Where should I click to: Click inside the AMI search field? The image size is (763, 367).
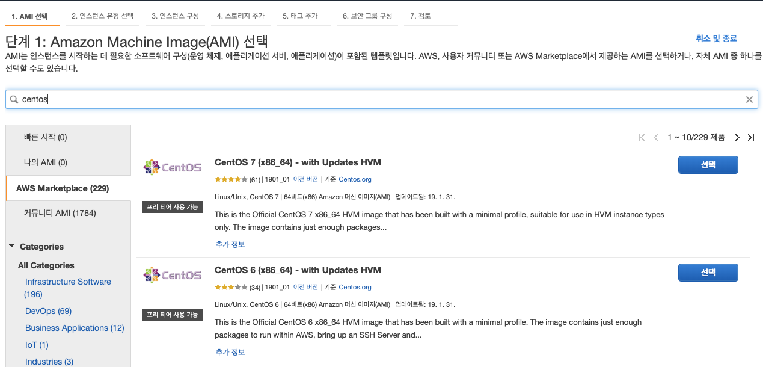click(x=379, y=100)
